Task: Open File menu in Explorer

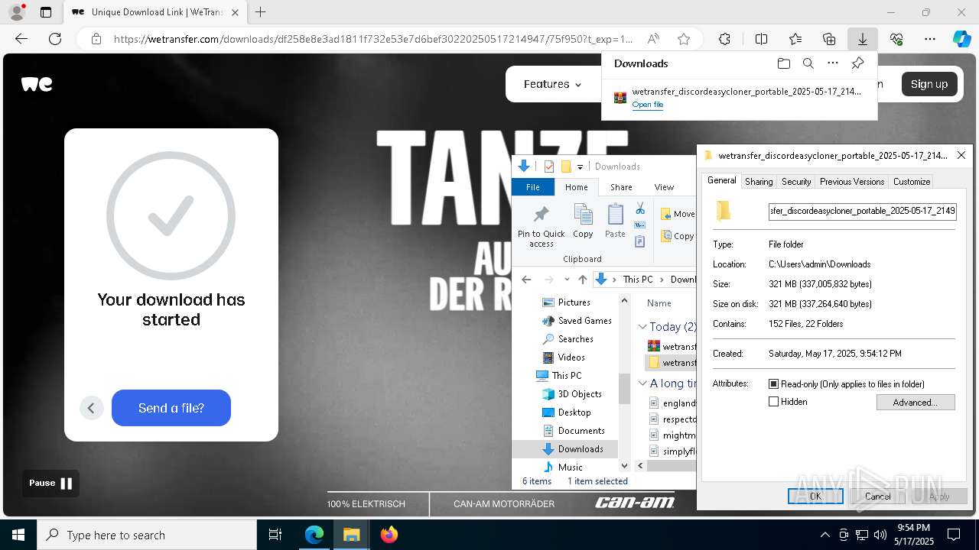Action: (533, 187)
